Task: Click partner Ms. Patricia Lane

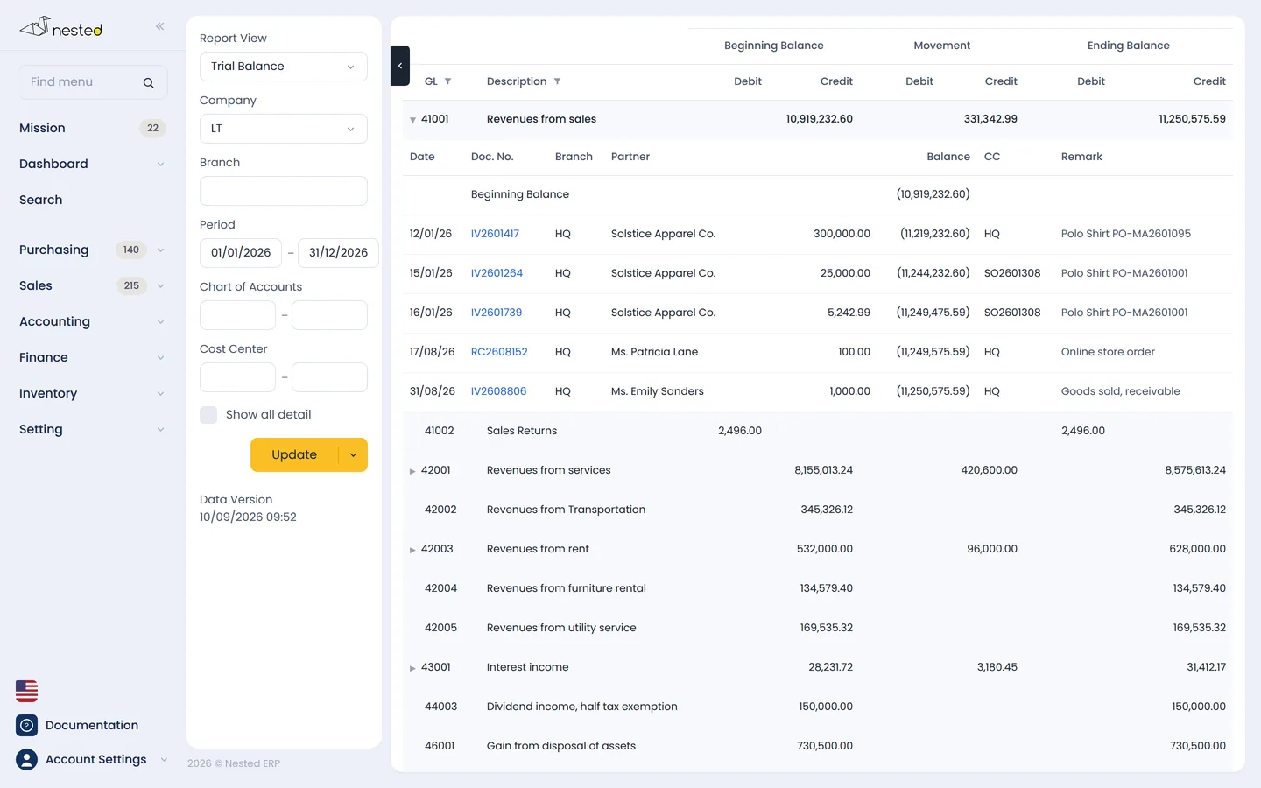Action: point(654,352)
